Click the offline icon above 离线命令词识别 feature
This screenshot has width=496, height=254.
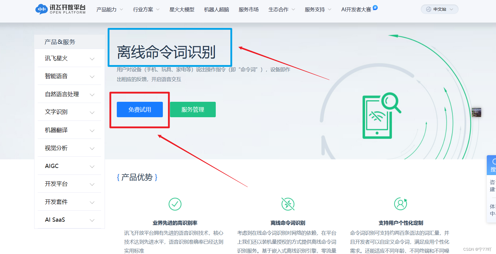click(x=288, y=204)
